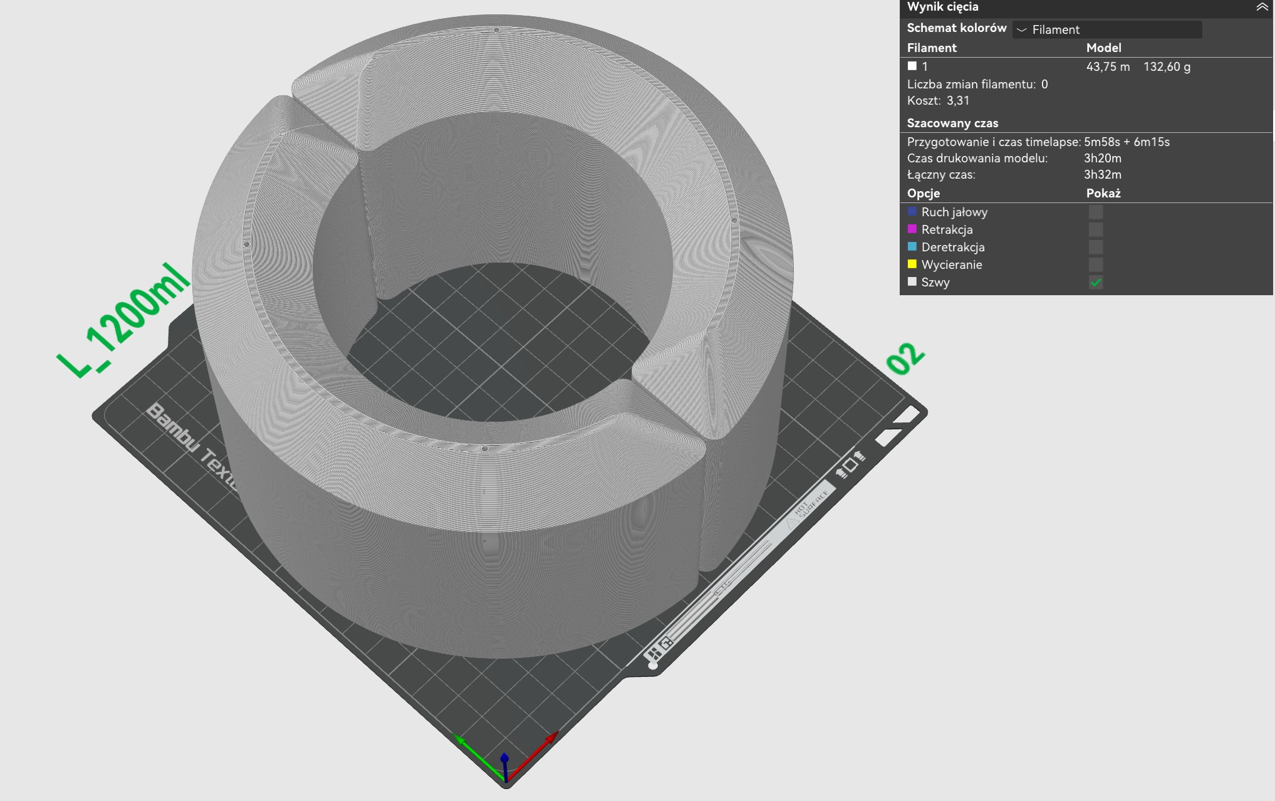The image size is (1275, 801).
Task: Open the Schemat kolorów dropdown
Action: coord(1107,29)
